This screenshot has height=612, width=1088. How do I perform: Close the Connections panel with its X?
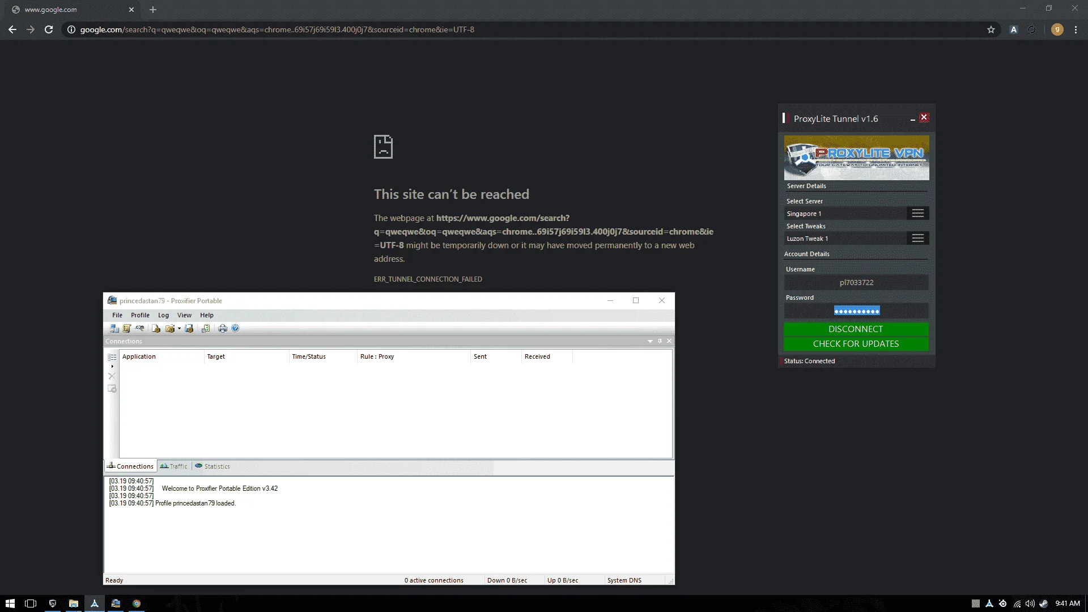tap(669, 341)
